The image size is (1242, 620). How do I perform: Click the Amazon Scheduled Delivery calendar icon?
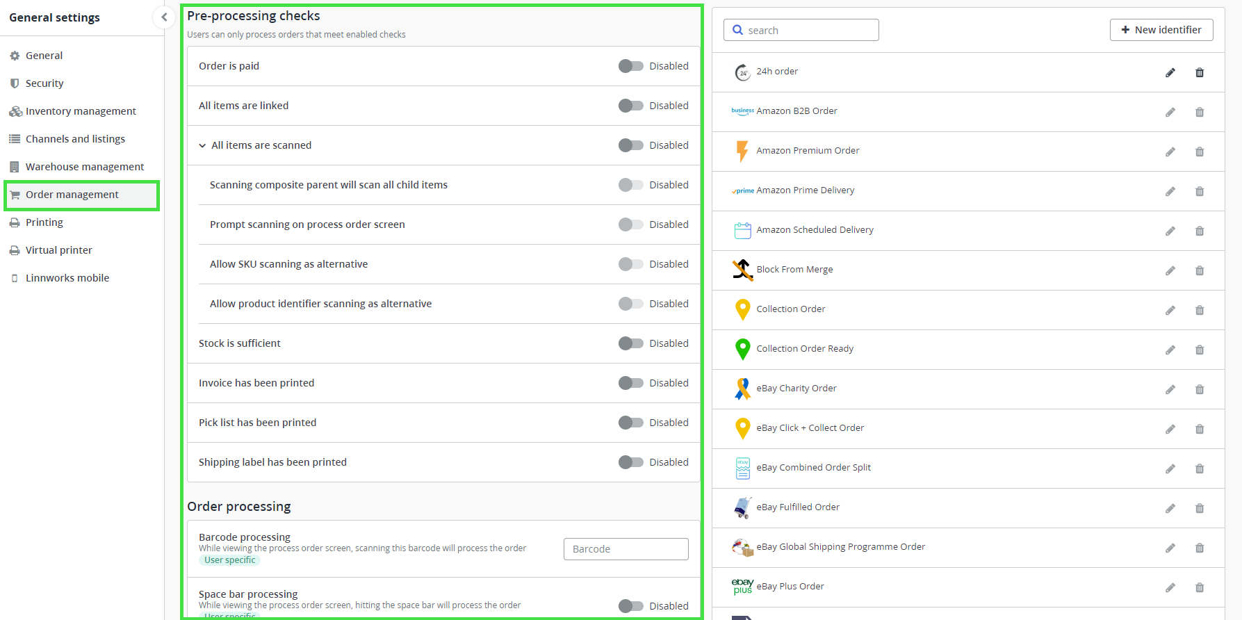(x=742, y=230)
